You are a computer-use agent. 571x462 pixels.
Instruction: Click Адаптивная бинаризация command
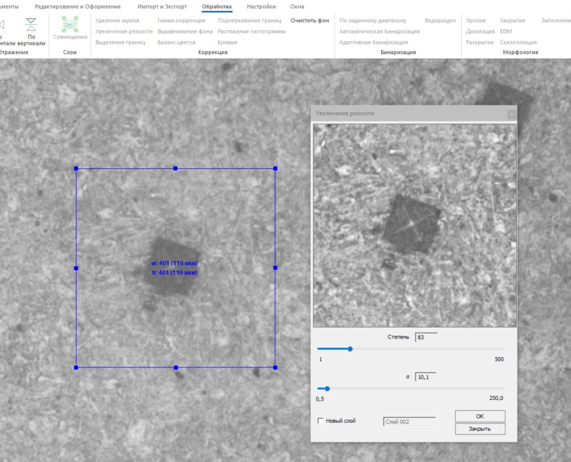[x=374, y=43]
